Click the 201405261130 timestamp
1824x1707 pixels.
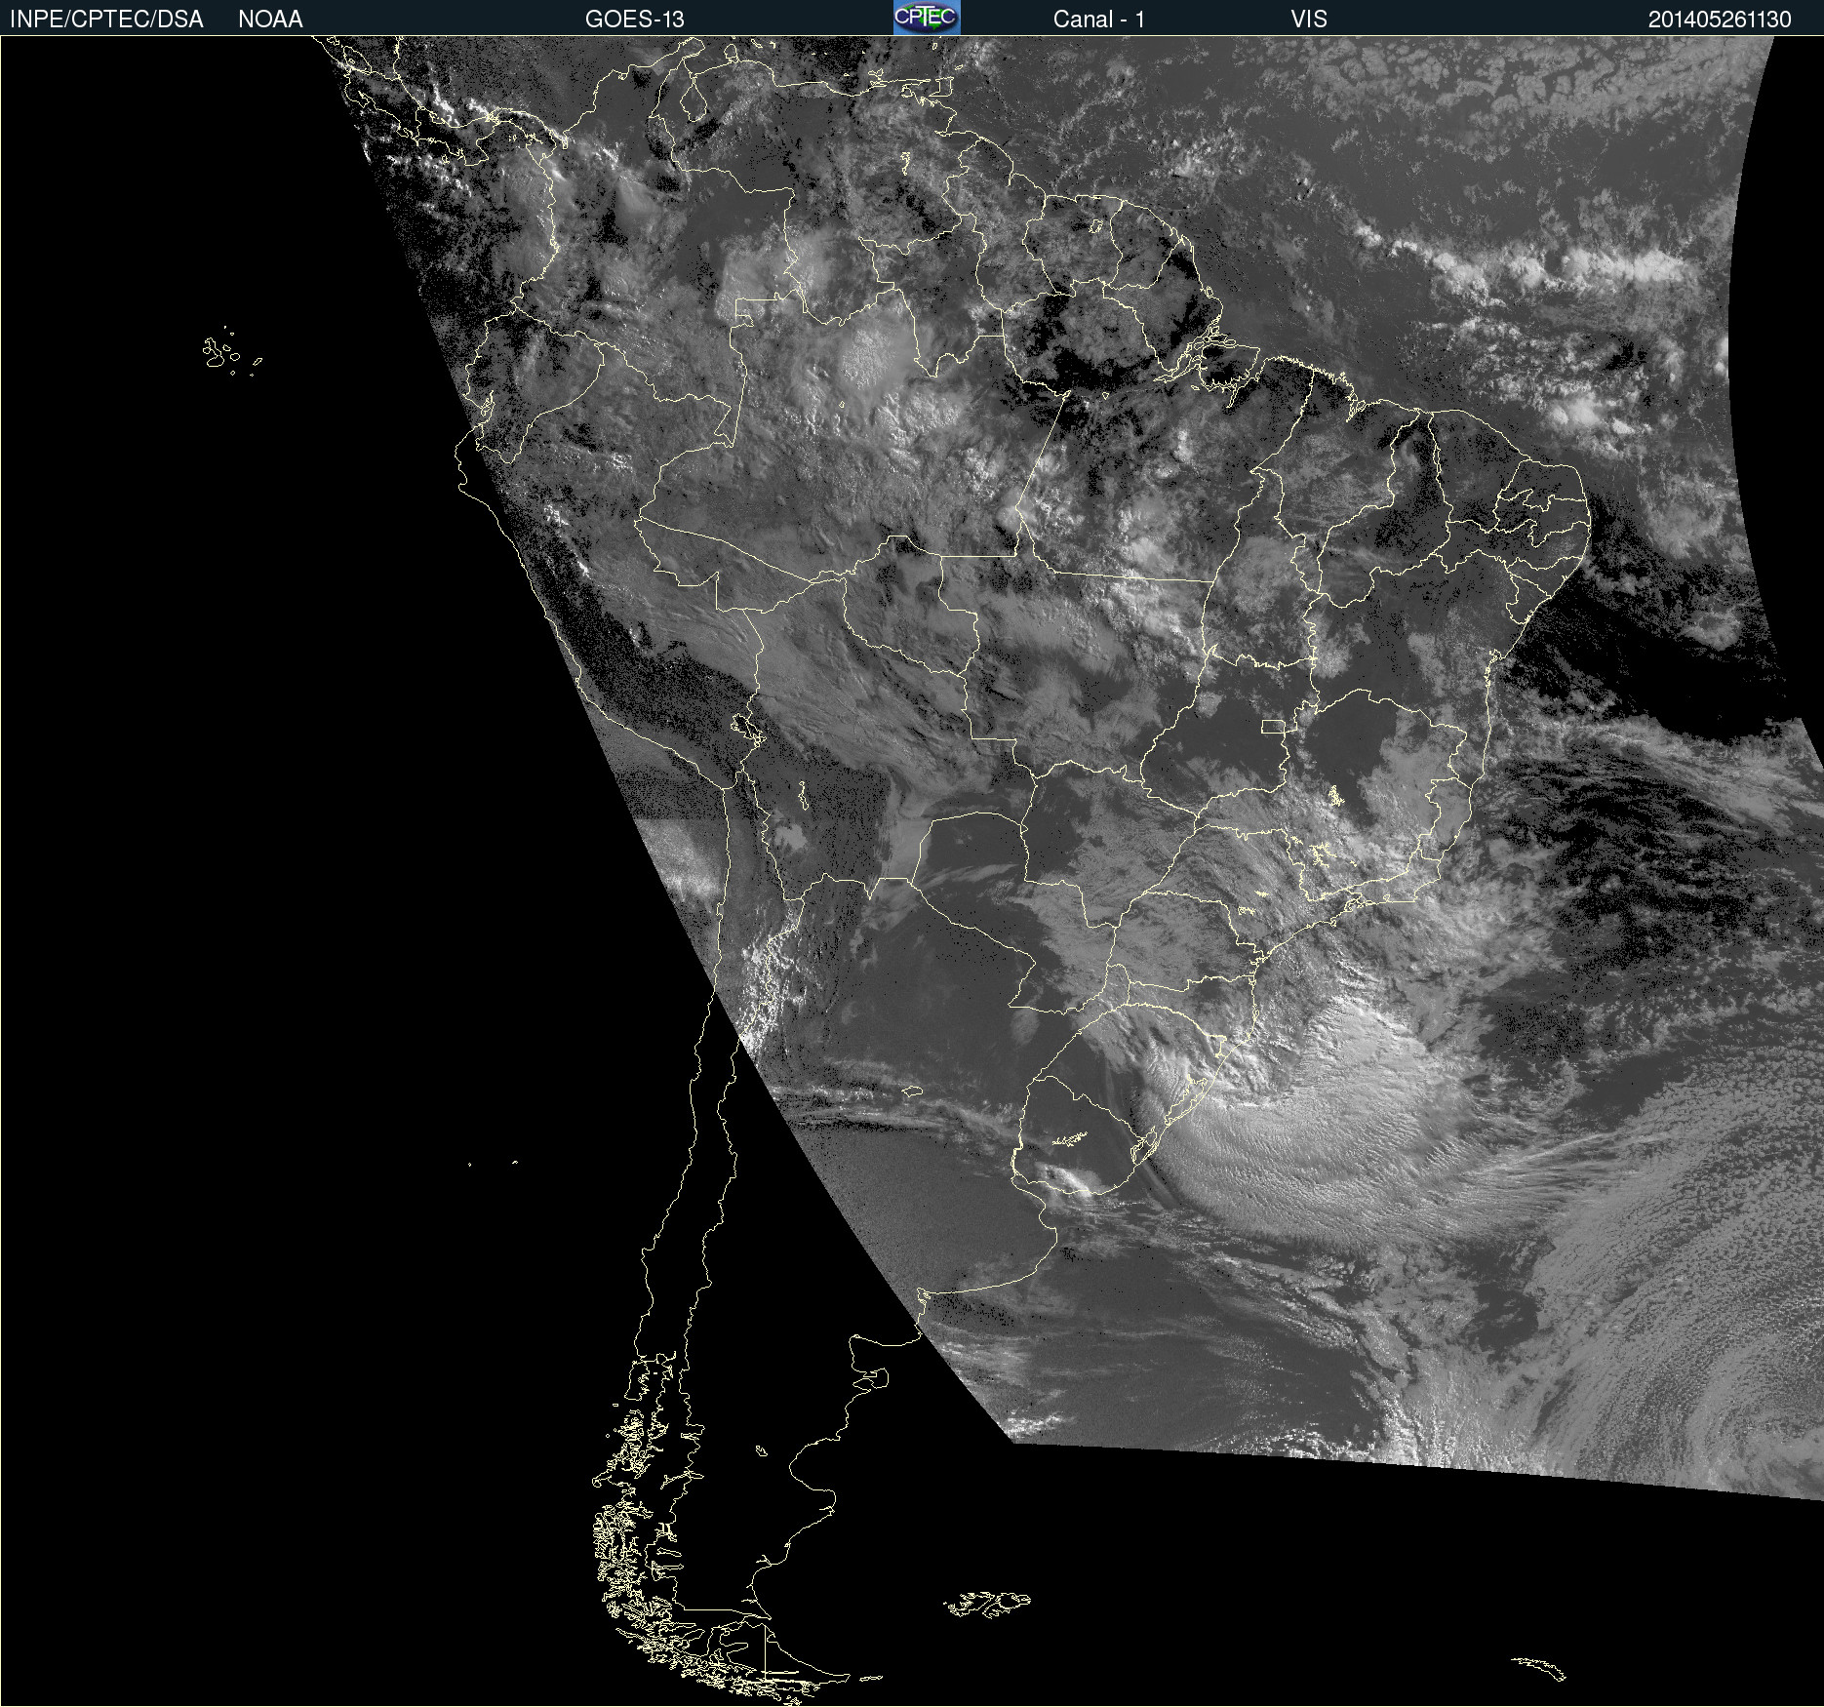pyautogui.click(x=1719, y=20)
